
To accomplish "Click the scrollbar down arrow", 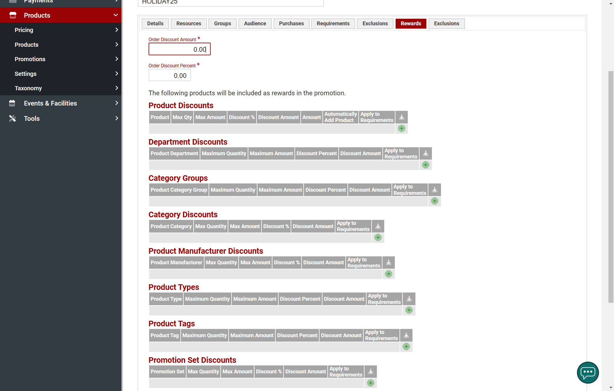I will [x=611, y=388].
